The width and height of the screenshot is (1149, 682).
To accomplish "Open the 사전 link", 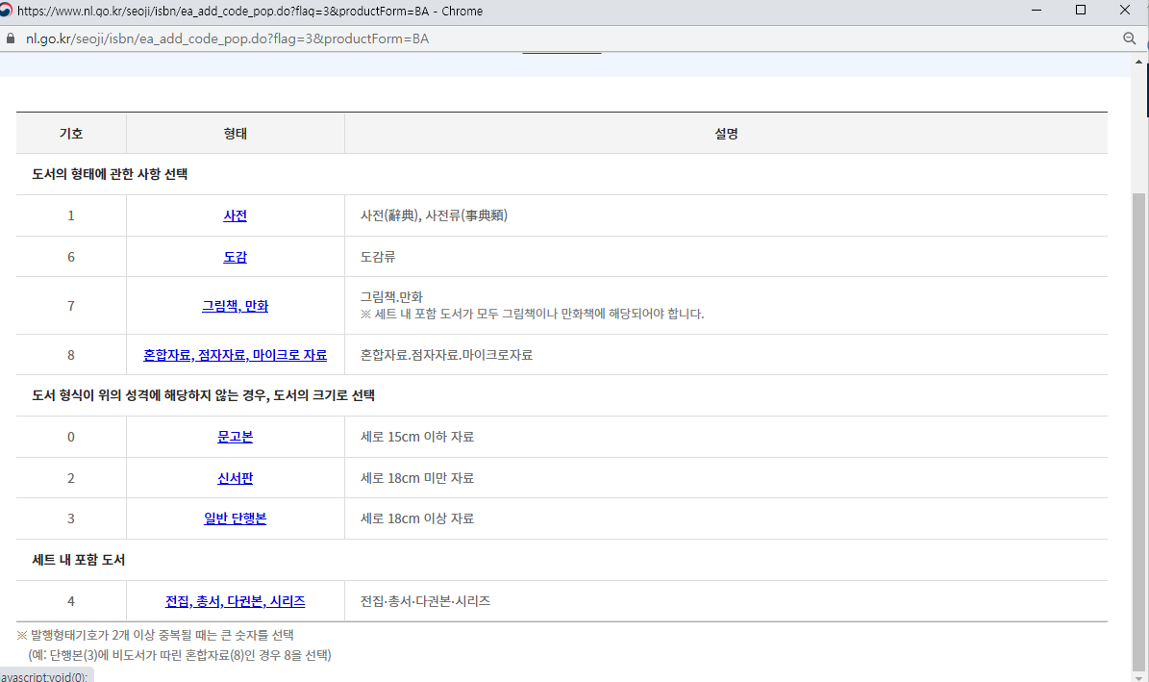I will pos(236,215).
